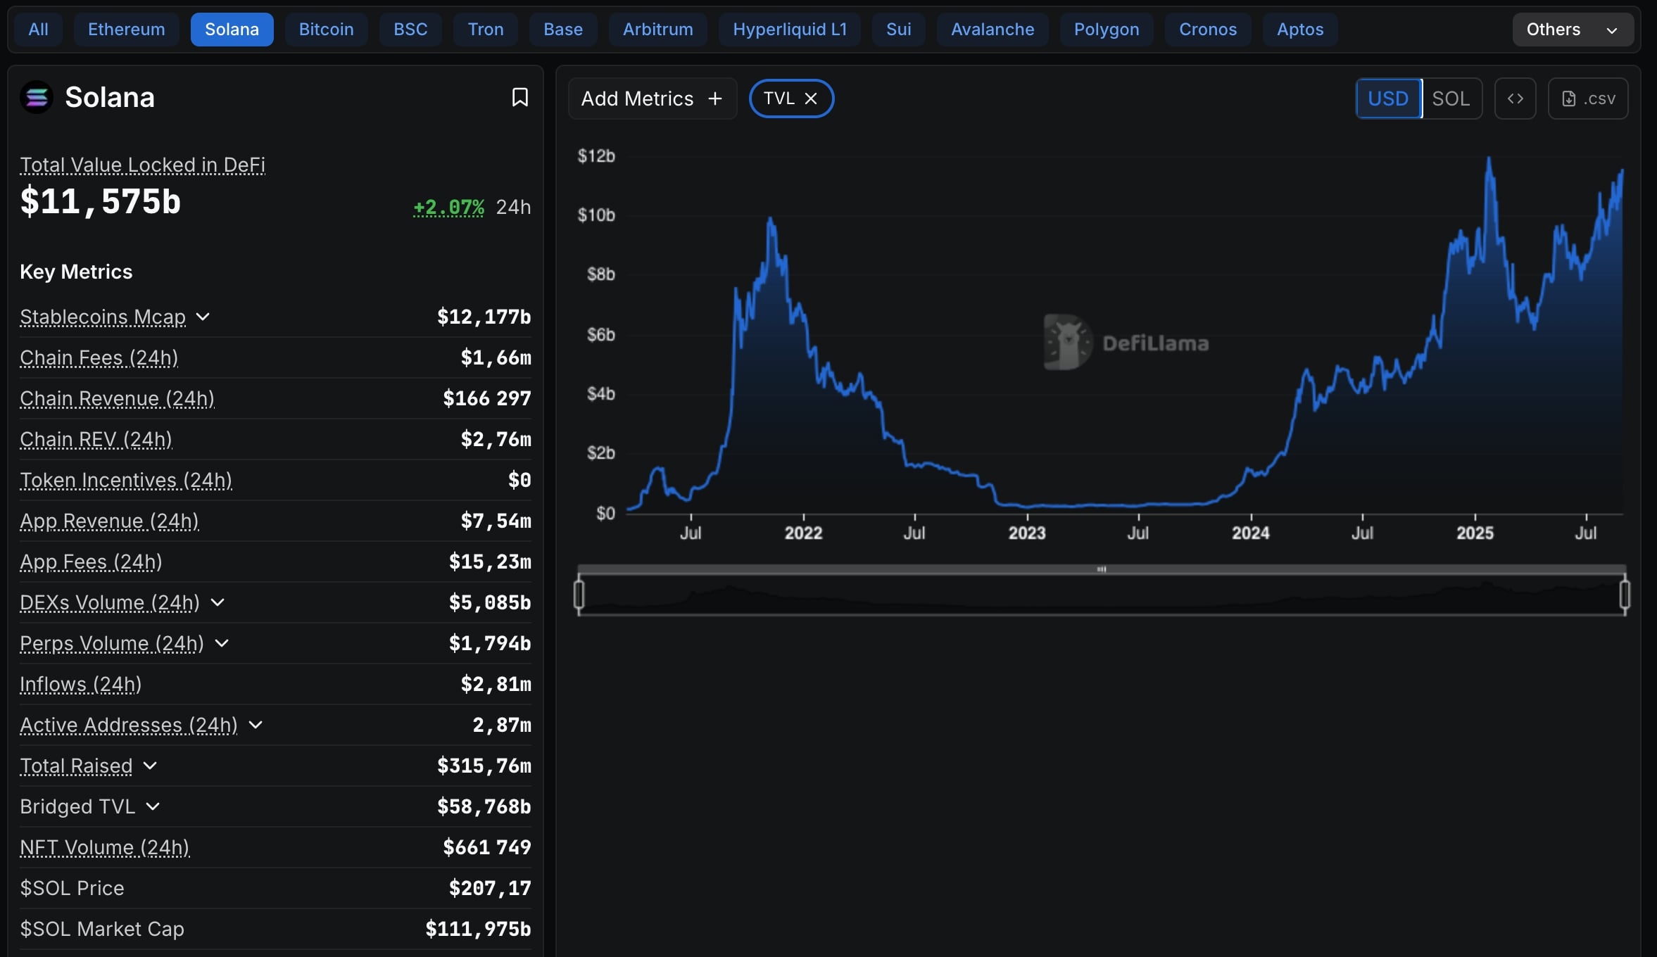Screen dimensions: 1657x957
Task: Switch chart denomination to SOL
Action: [1451, 99]
